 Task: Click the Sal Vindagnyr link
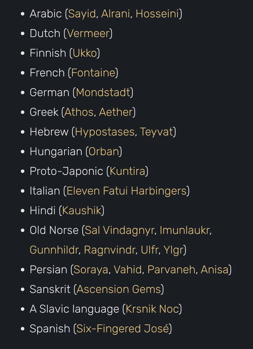(x=119, y=231)
